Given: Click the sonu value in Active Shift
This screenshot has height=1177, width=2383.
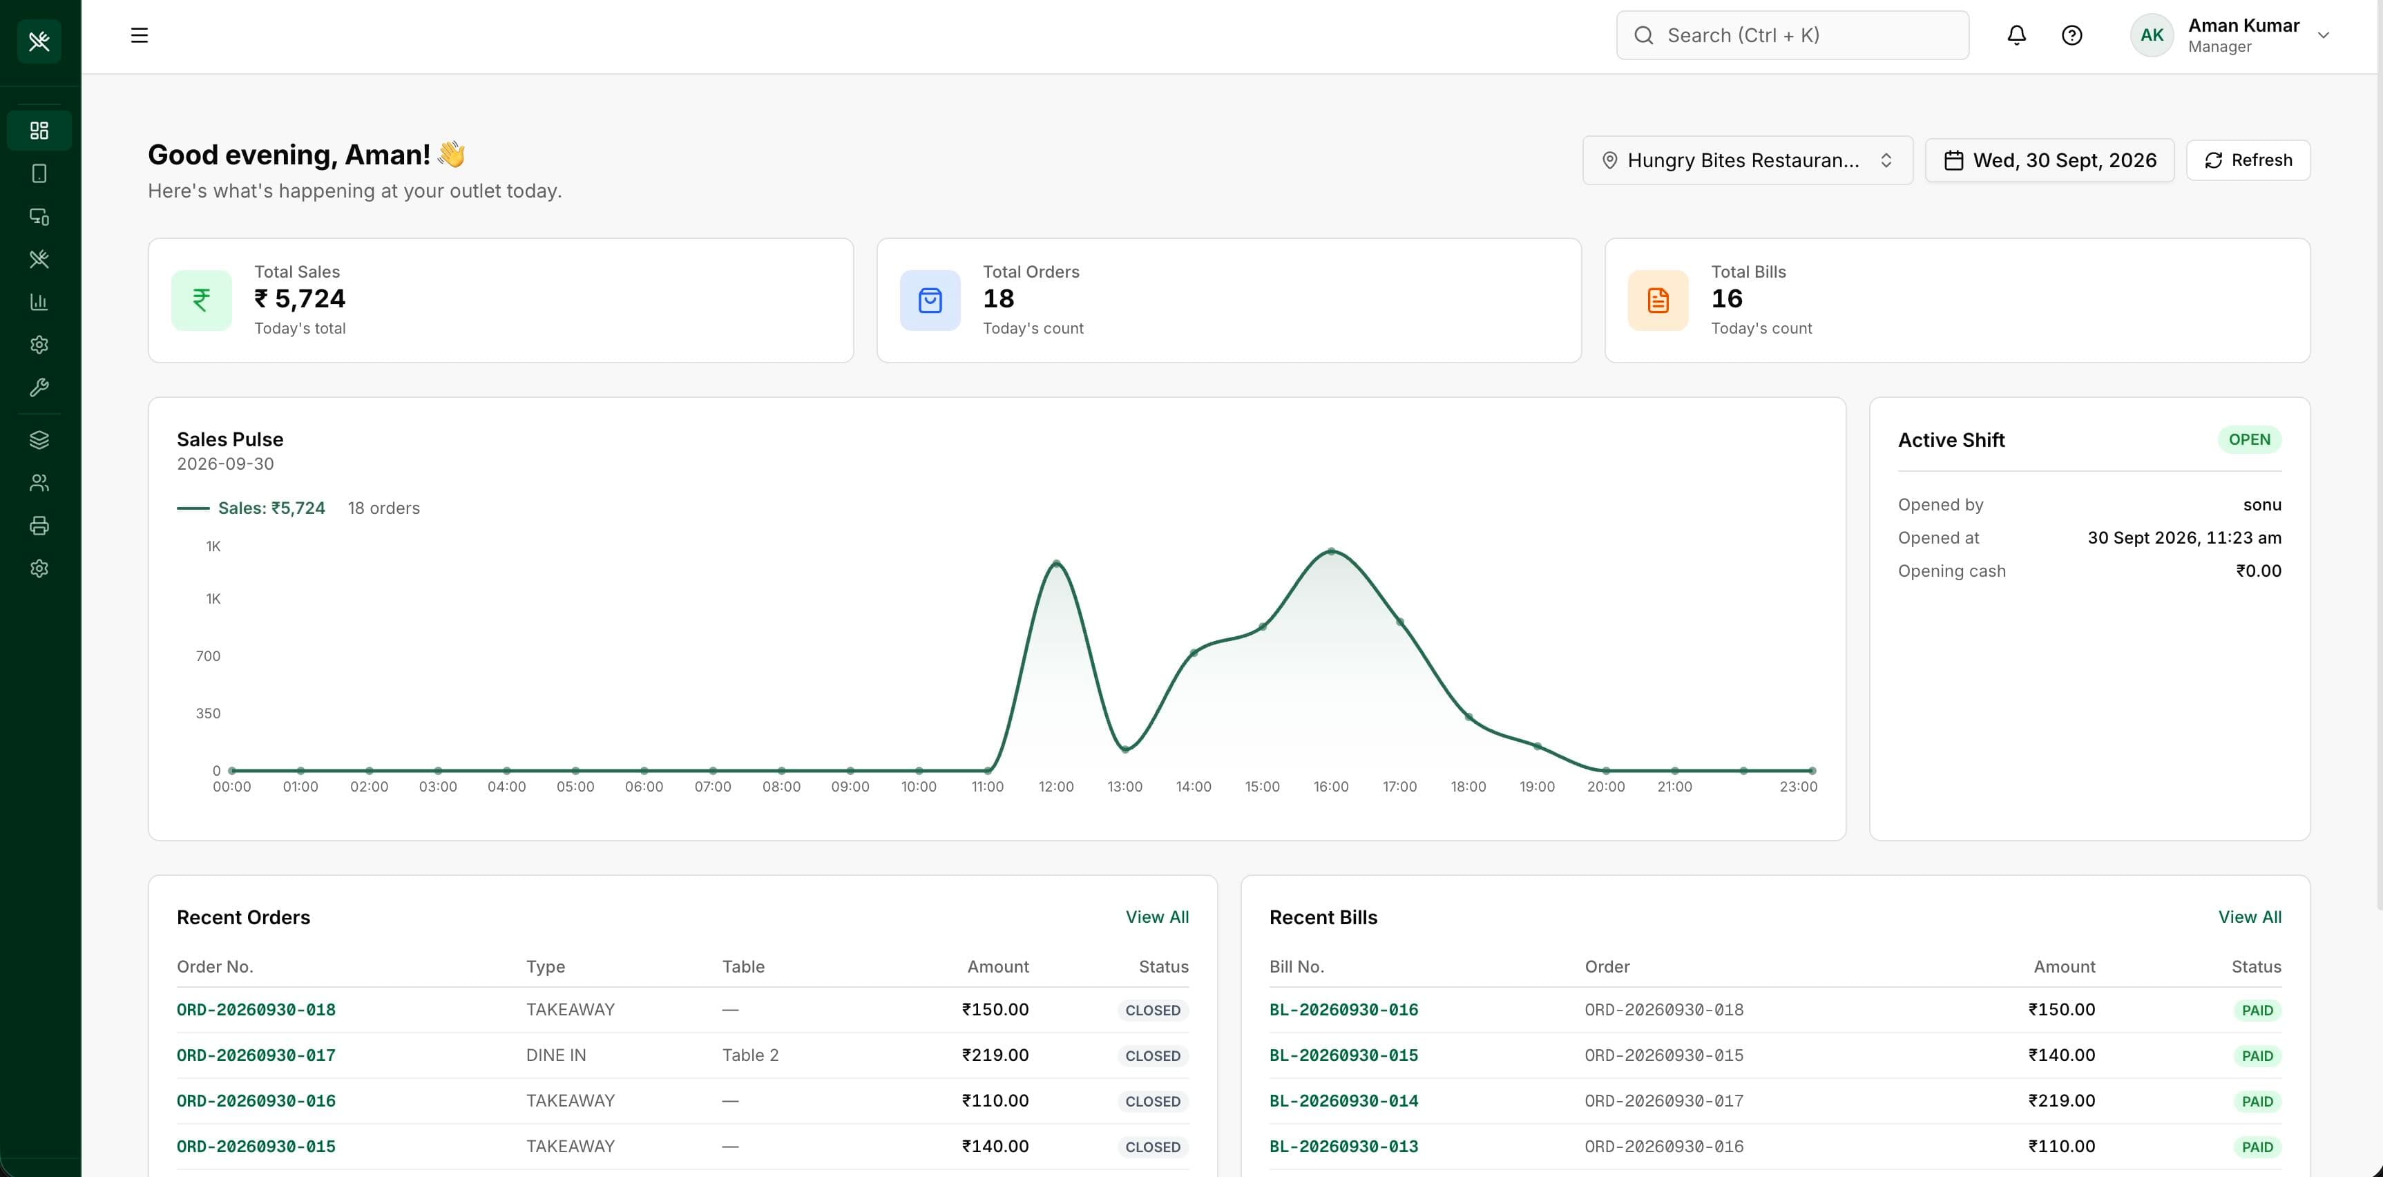Looking at the screenshot, I should coord(2262,504).
